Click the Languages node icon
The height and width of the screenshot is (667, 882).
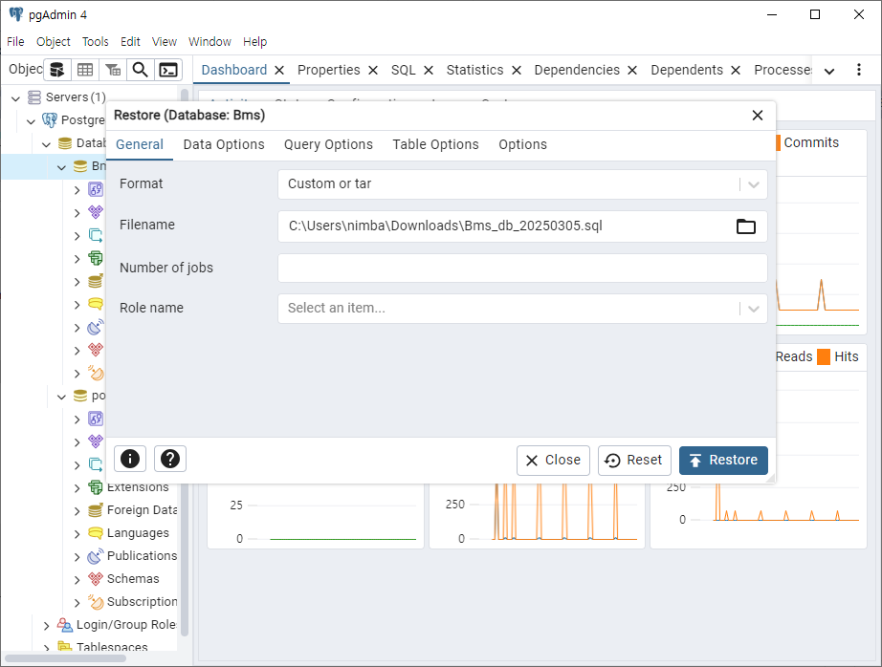tap(96, 532)
